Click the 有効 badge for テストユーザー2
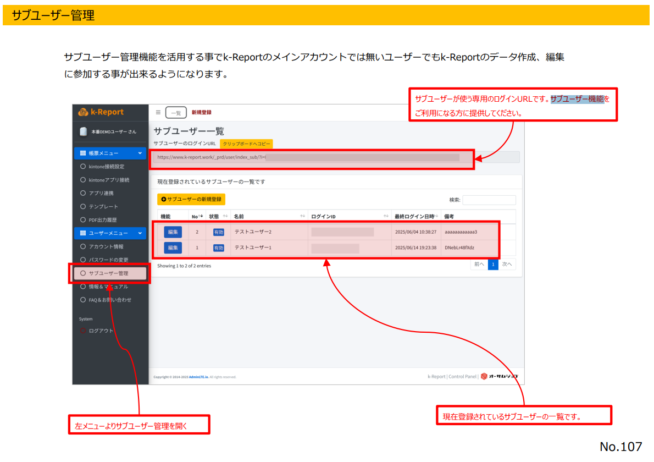 [x=218, y=232]
